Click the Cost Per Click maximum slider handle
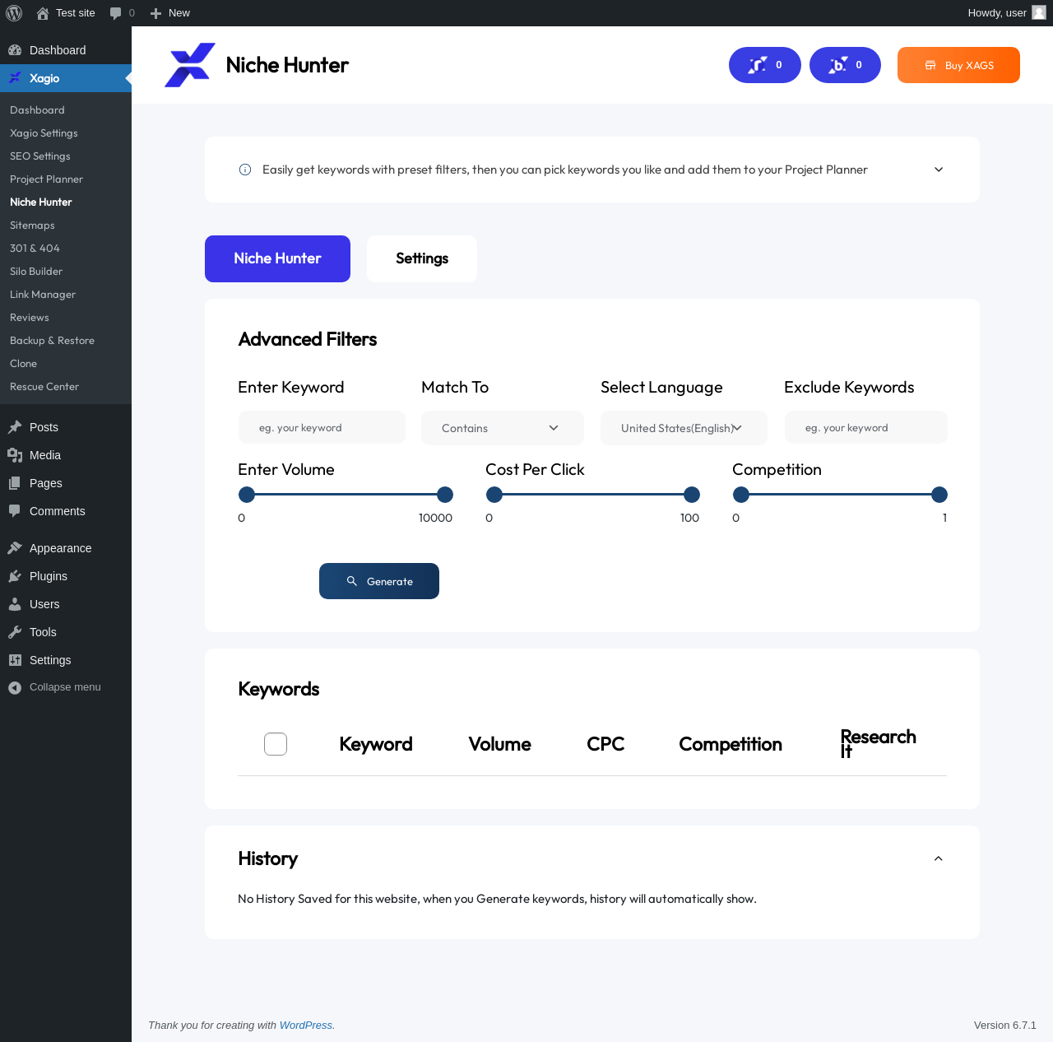Viewport: 1053px width, 1042px height. [692, 495]
